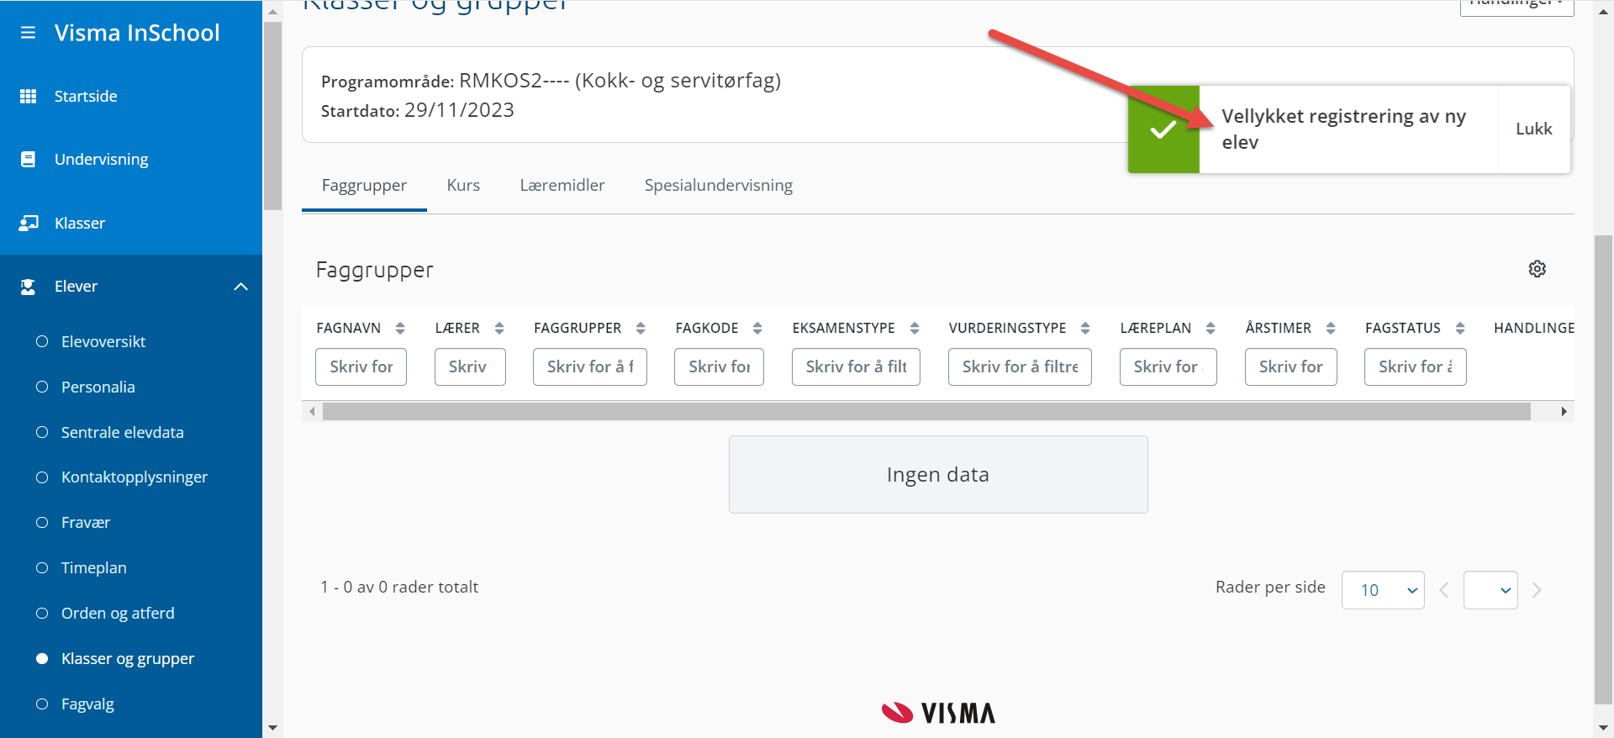1614x738 pixels.
Task: Click EKSAMENSTYPE filter field
Action: [x=856, y=367]
